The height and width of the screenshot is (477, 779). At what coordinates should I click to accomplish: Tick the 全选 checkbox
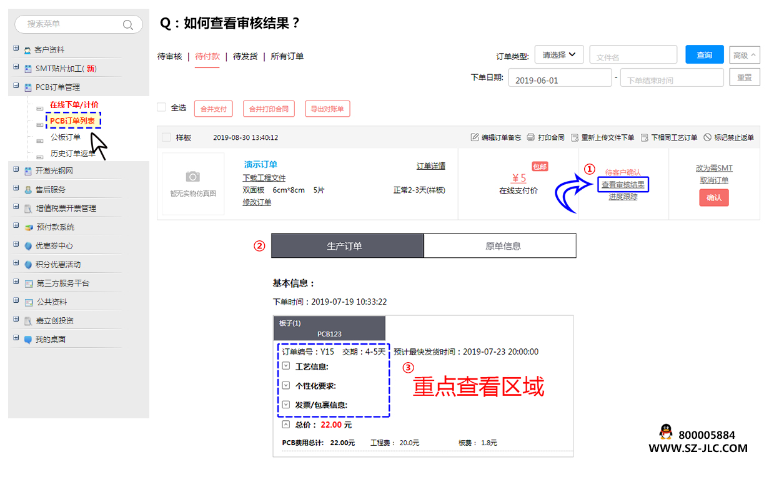point(161,107)
